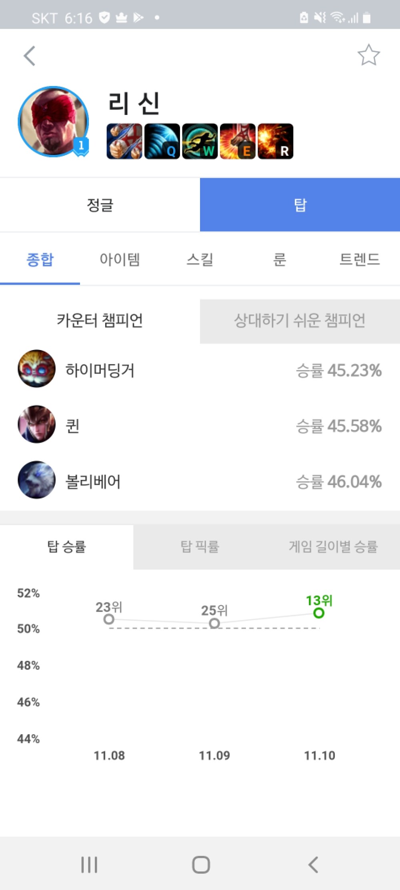Screen dimensions: 400x890
Task: Open the 아이템 tab
Action: pyautogui.click(x=120, y=260)
